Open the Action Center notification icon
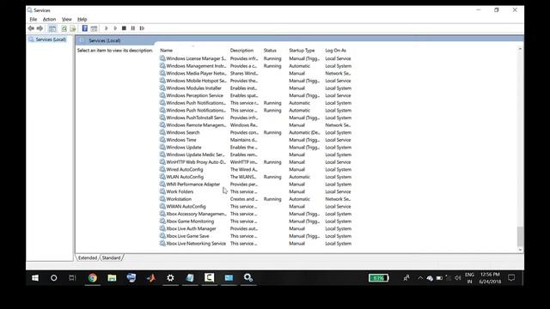Screen dimensions: 550x309 pos(511,278)
